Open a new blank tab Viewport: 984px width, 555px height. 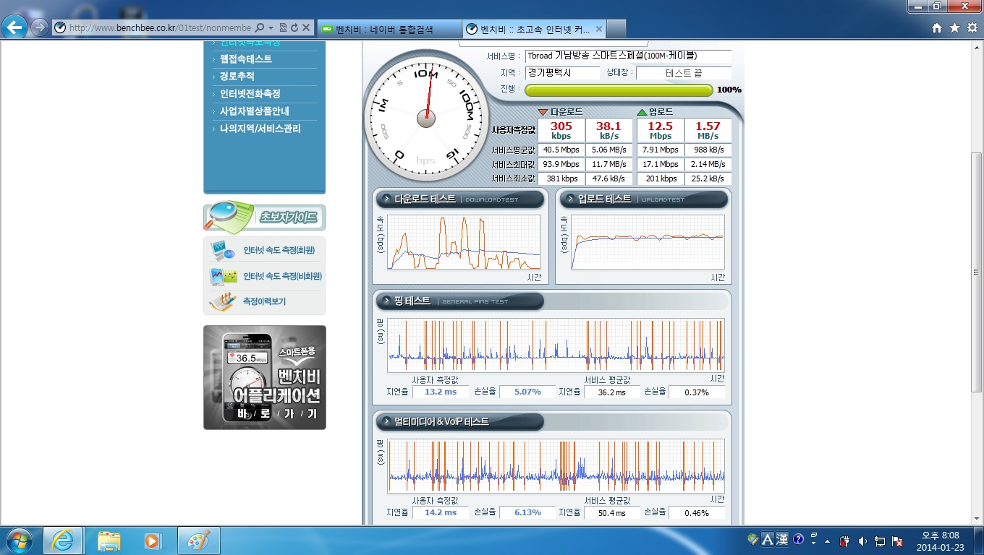point(616,29)
